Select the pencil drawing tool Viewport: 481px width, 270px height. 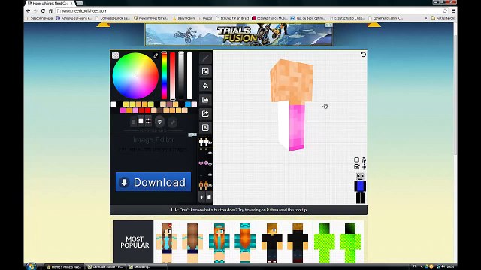pos(205,58)
